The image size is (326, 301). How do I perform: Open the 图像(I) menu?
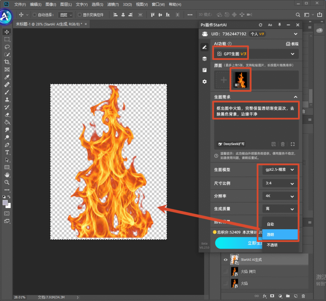tap(51, 4)
